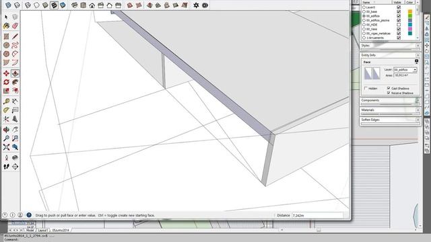Switch to X-ray face style
This screenshot has height=242, width=431.
[x=8, y=5]
